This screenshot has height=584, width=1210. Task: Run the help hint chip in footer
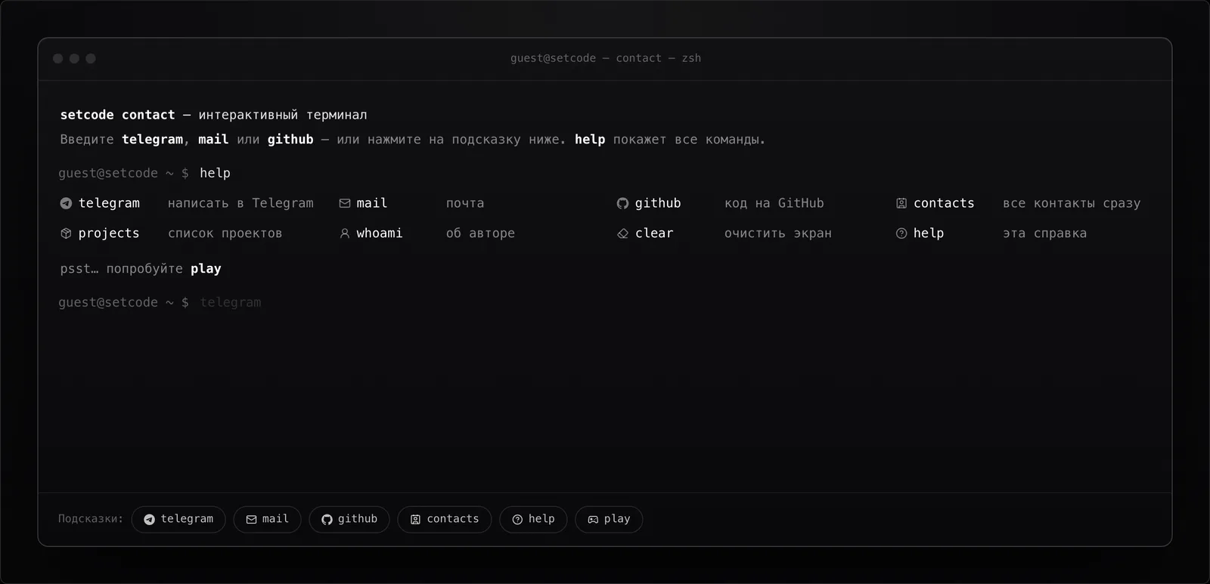[x=533, y=519]
